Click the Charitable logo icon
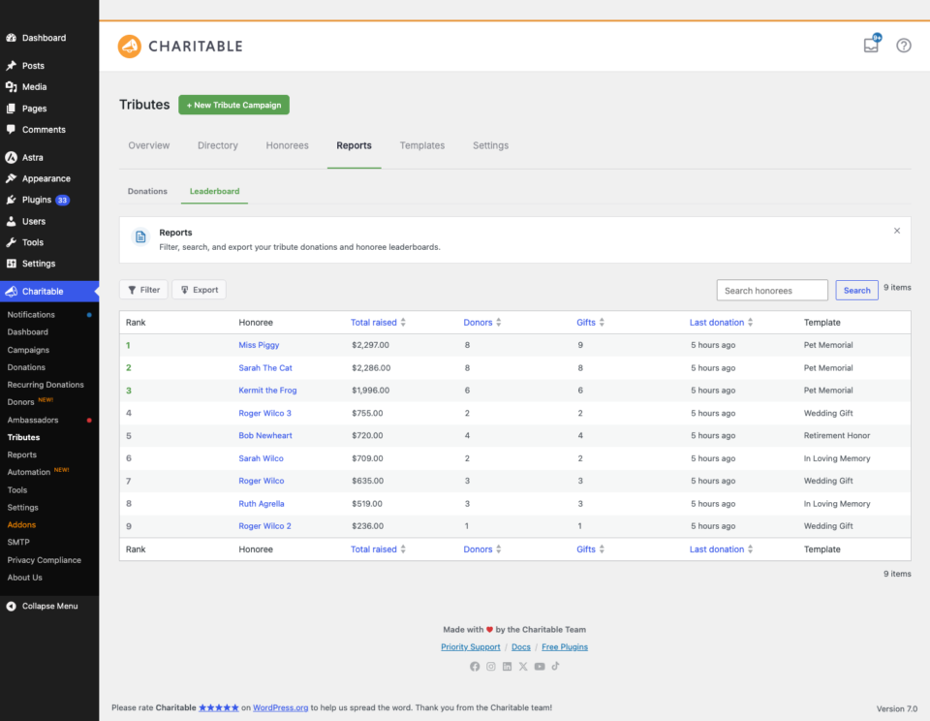930x721 pixels. click(129, 47)
